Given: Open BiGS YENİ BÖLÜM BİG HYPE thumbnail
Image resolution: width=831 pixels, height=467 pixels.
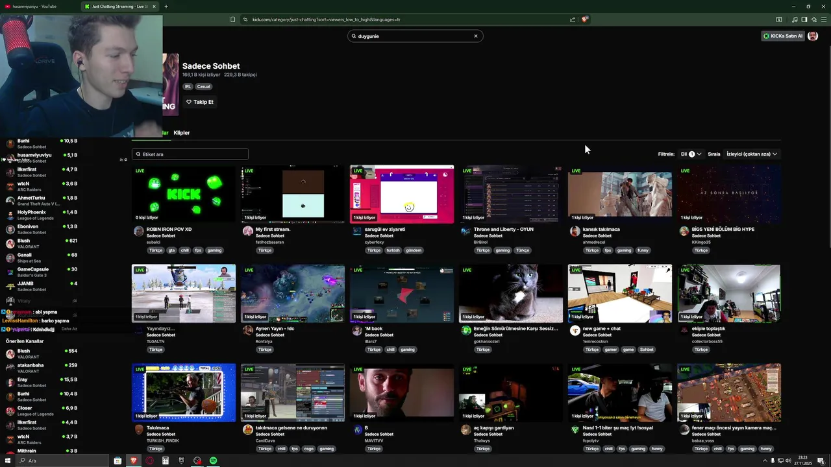Looking at the screenshot, I should point(729,194).
